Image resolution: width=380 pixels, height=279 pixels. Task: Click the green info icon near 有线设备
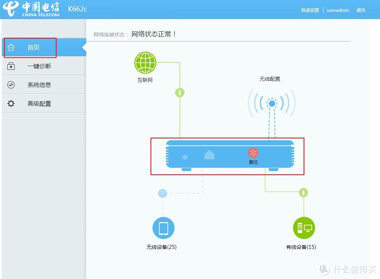(304, 192)
